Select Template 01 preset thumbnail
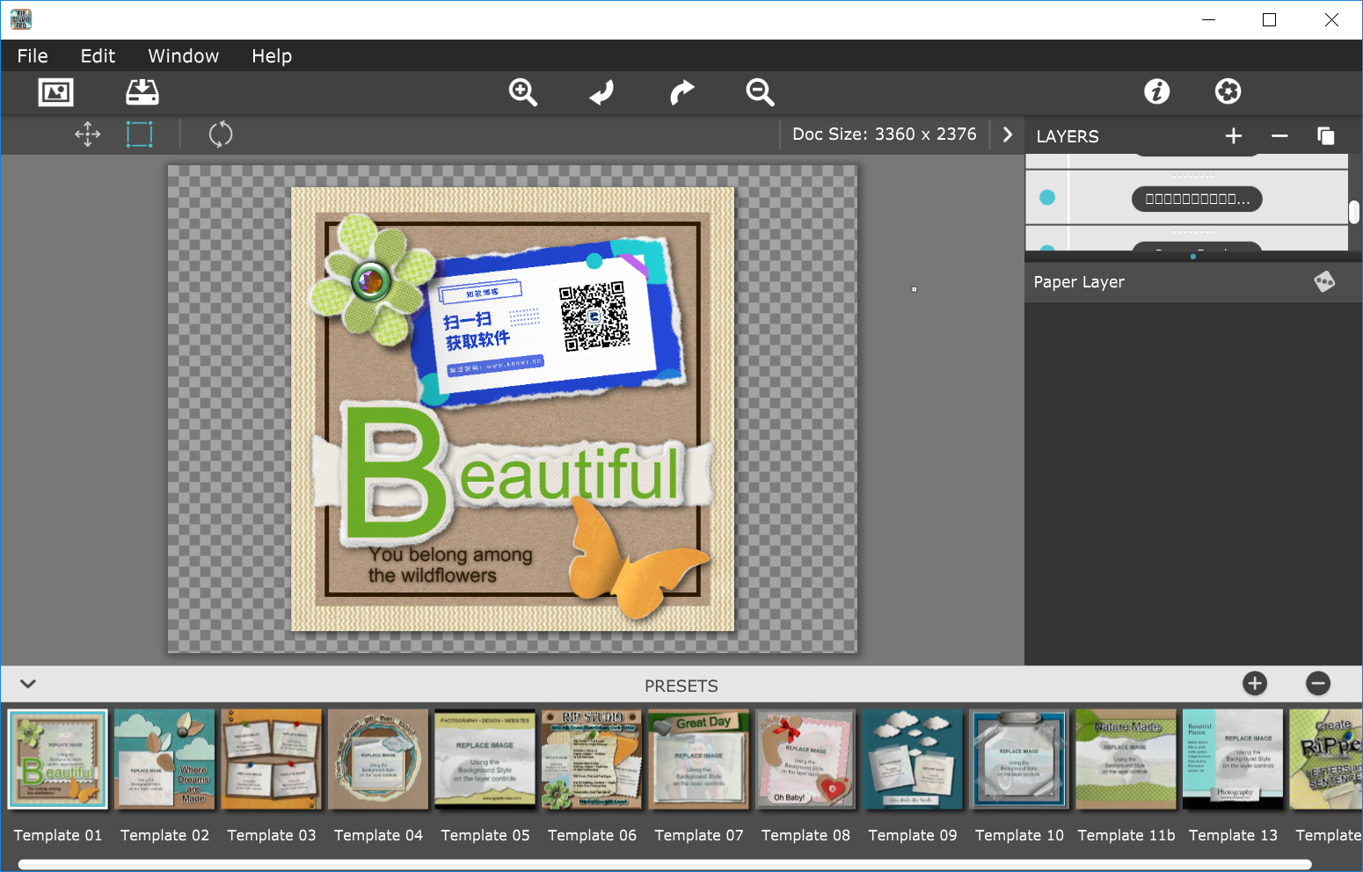 (58, 759)
